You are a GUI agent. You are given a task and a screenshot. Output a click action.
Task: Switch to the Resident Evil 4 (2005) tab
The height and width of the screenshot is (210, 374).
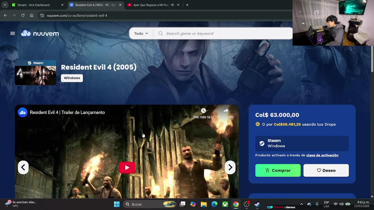click(x=95, y=5)
